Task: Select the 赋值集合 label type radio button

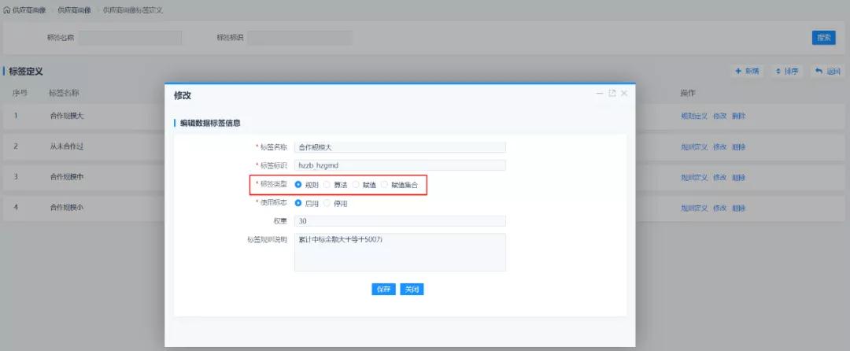Action: [x=384, y=185]
